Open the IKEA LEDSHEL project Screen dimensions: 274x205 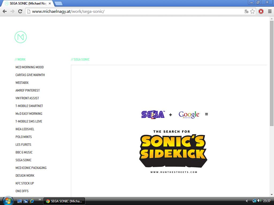25,129
